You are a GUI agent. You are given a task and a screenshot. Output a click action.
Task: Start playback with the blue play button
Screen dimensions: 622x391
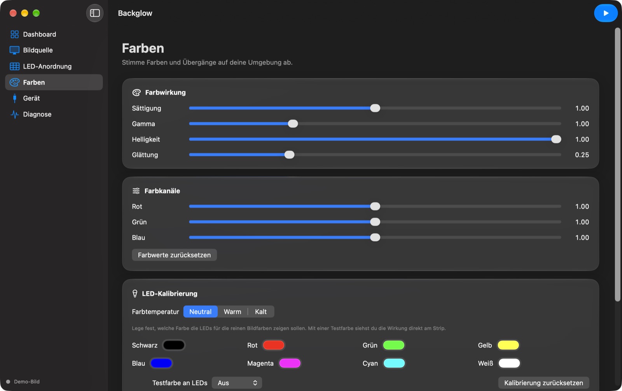606,13
